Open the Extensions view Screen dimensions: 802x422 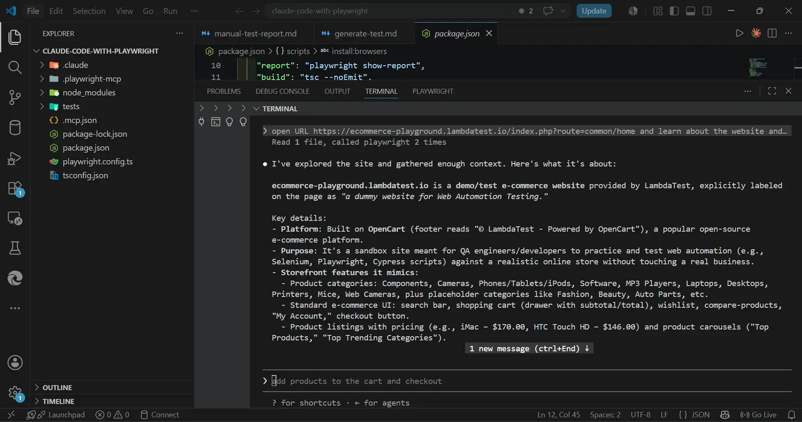tap(15, 188)
